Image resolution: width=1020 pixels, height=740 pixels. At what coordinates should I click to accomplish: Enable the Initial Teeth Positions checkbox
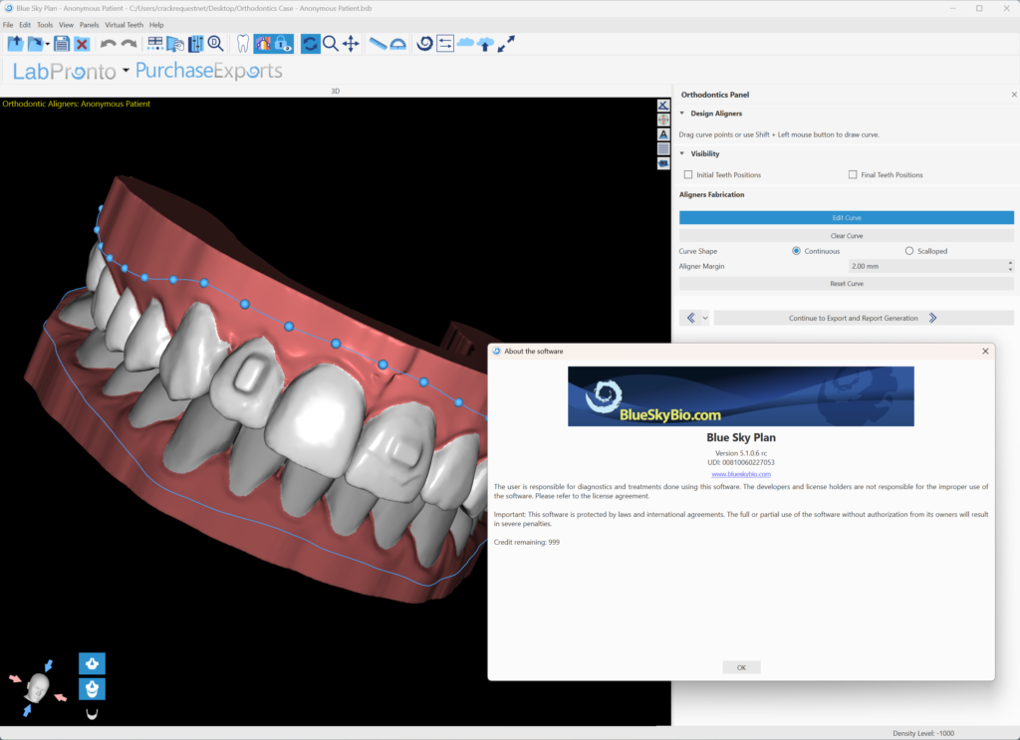(688, 174)
